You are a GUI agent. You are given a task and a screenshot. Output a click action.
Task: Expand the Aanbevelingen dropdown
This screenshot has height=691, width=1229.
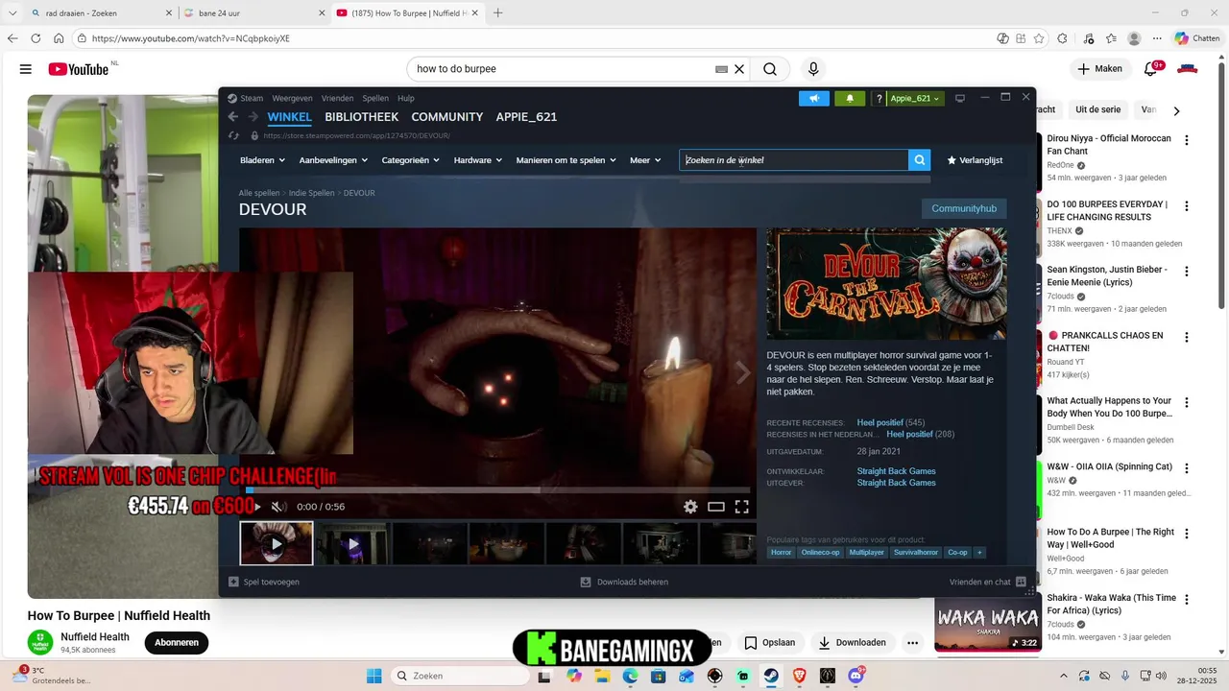(x=333, y=160)
